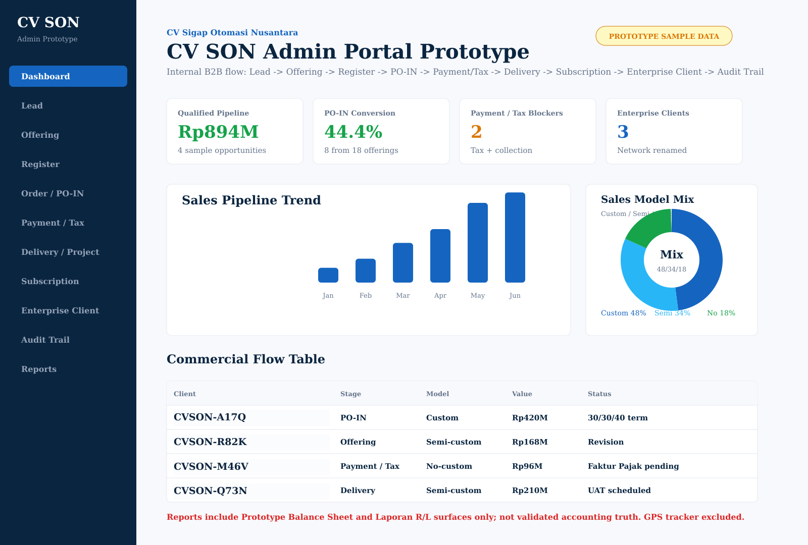
Task: Click the Commercial Flow Table heading
Action: click(246, 359)
